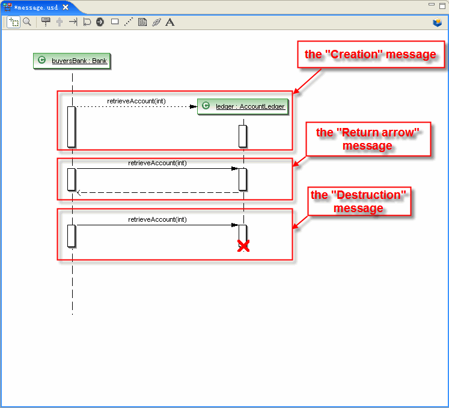Image resolution: width=449 pixels, height=408 pixels.
Task: Switch to the *message.usd editor tab
Action: point(36,7)
